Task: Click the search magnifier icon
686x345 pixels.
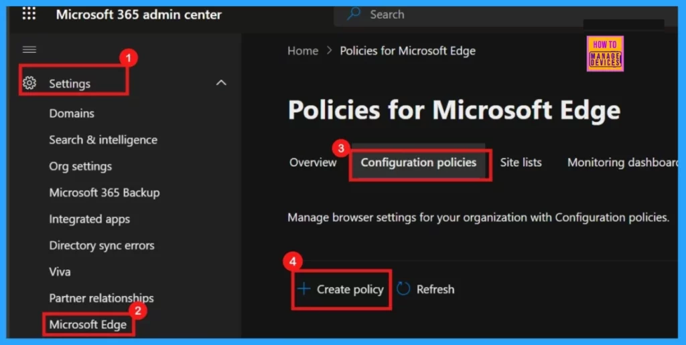Action: point(354,14)
